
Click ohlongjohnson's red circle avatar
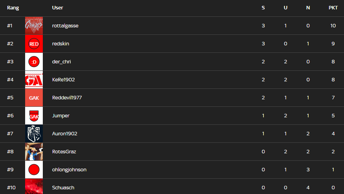click(x=34, y=170)
